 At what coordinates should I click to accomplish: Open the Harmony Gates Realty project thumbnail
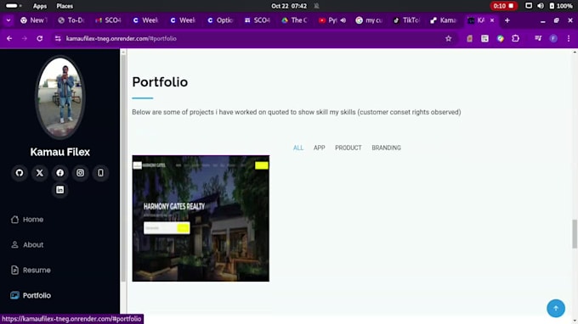coord(201,219)
